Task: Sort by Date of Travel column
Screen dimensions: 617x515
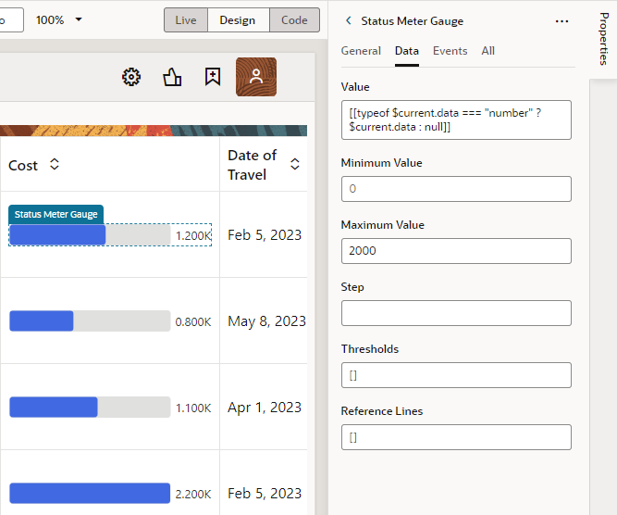Action: click(x=295, y=164)
